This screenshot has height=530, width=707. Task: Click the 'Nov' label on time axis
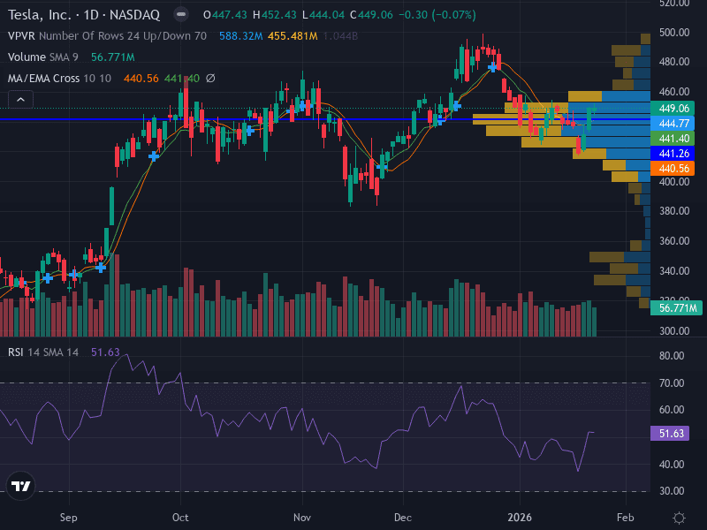pyautogui.click(x=302, y=518)
